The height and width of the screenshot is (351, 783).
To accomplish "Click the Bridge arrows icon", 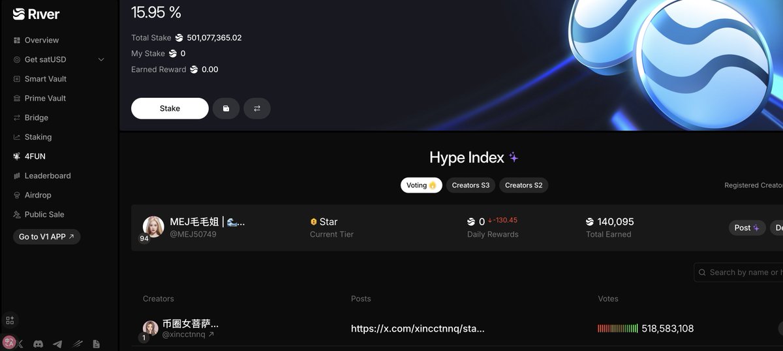I will [x=17, y=117].
